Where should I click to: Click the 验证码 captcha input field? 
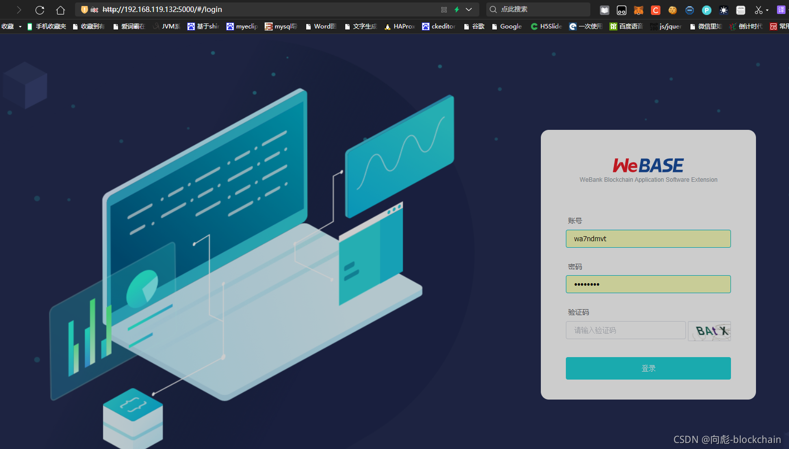click(x=625, y=330)
